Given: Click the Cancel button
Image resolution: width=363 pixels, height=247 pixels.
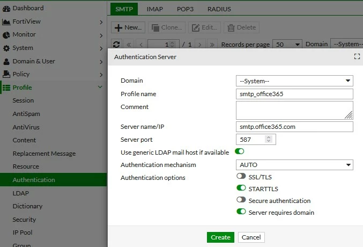Looking at the screenshot, I should pyautogui.click(x=251, y=237).
